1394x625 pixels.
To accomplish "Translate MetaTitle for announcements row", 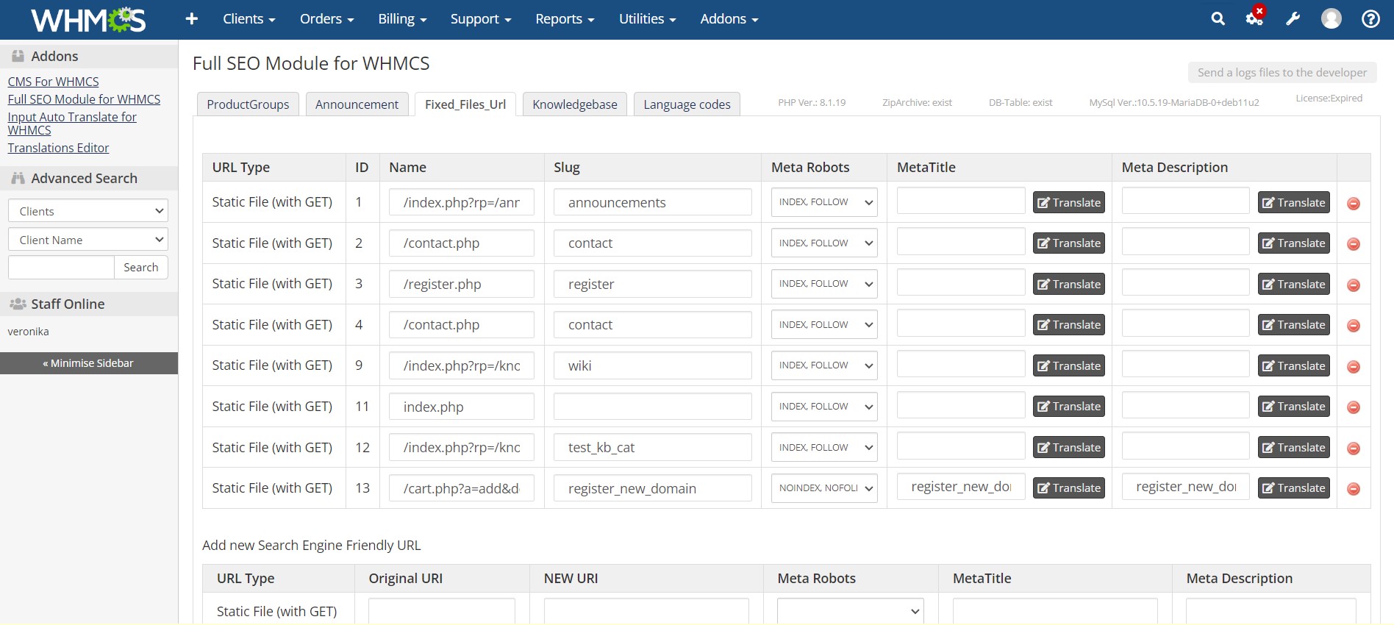I will [1069, 202].
